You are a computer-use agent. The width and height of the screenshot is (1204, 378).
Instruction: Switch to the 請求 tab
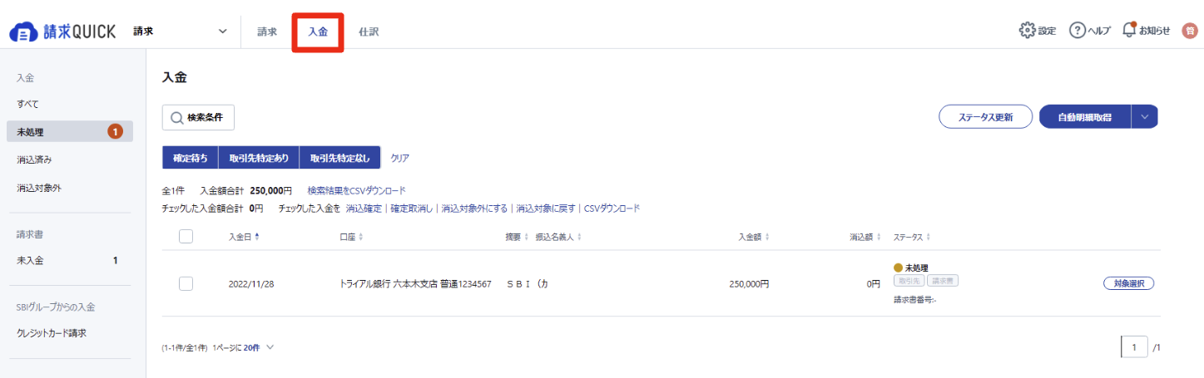[x=267, y=32]
